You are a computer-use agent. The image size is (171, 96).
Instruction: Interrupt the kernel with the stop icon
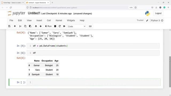55,26
